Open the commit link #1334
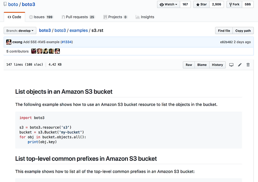This screenshot has height=182, width=258. (x=67, y=42)
